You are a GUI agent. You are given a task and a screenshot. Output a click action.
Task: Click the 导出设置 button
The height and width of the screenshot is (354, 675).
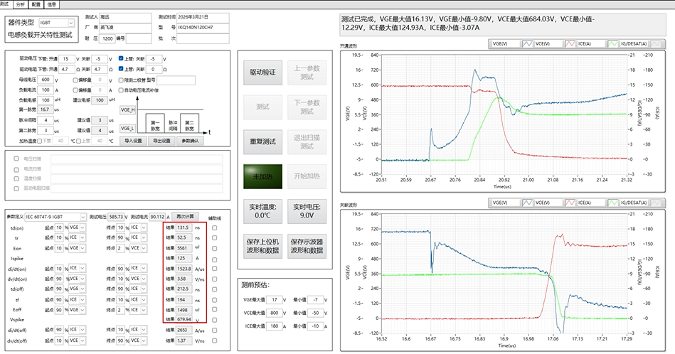[x=162, y=141]
